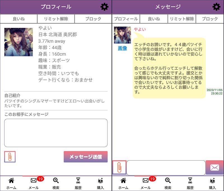Select ブロック tab on Profile screen

tap(93, 19)
